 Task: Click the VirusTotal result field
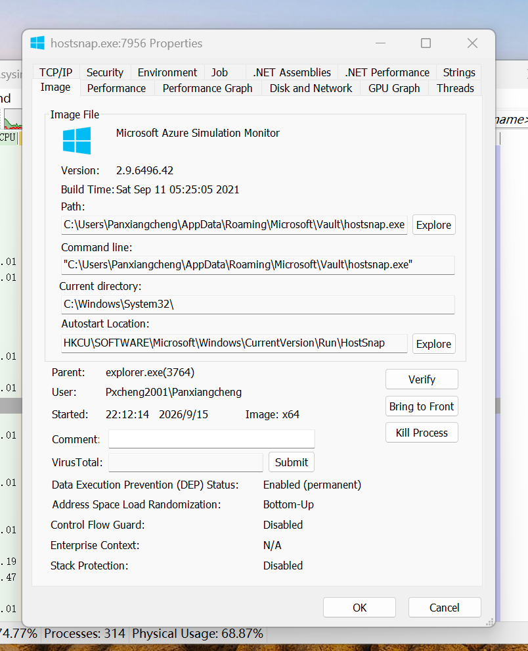click(186, 462)
